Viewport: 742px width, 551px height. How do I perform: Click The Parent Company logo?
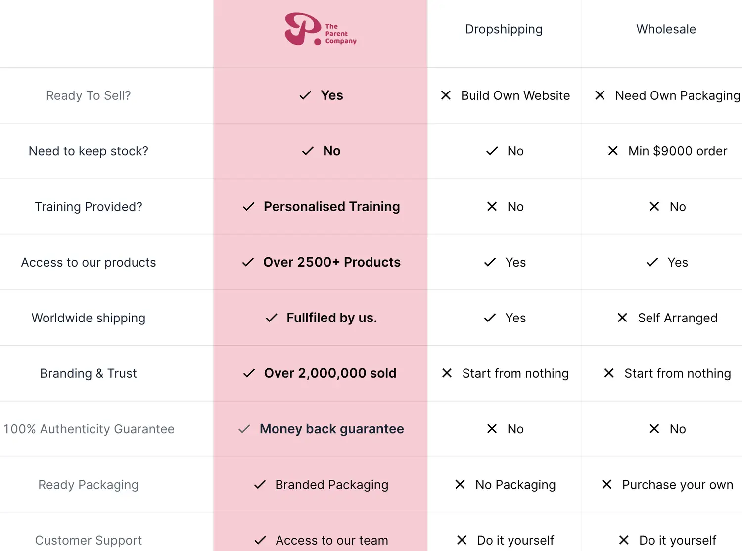pyautogui.click(x=320, y=29)
